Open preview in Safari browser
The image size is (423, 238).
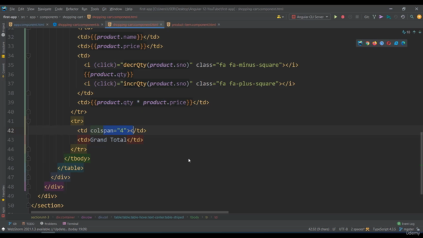[x=382, y=43]
